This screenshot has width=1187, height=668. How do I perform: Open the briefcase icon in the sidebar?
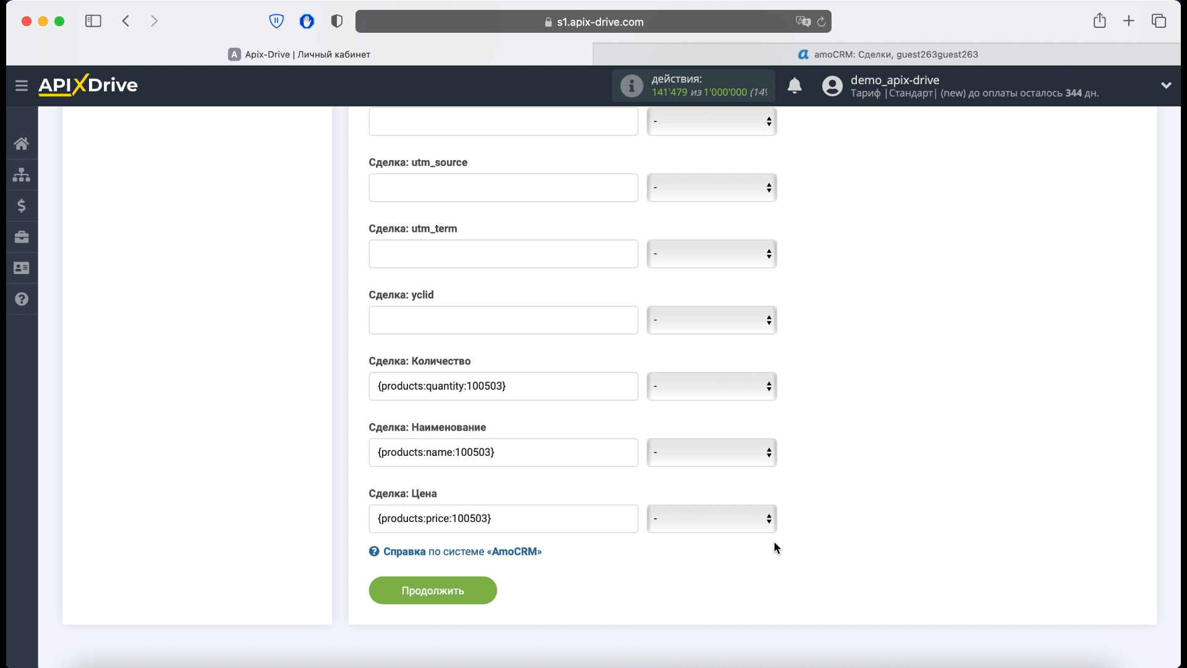[22, 237]
